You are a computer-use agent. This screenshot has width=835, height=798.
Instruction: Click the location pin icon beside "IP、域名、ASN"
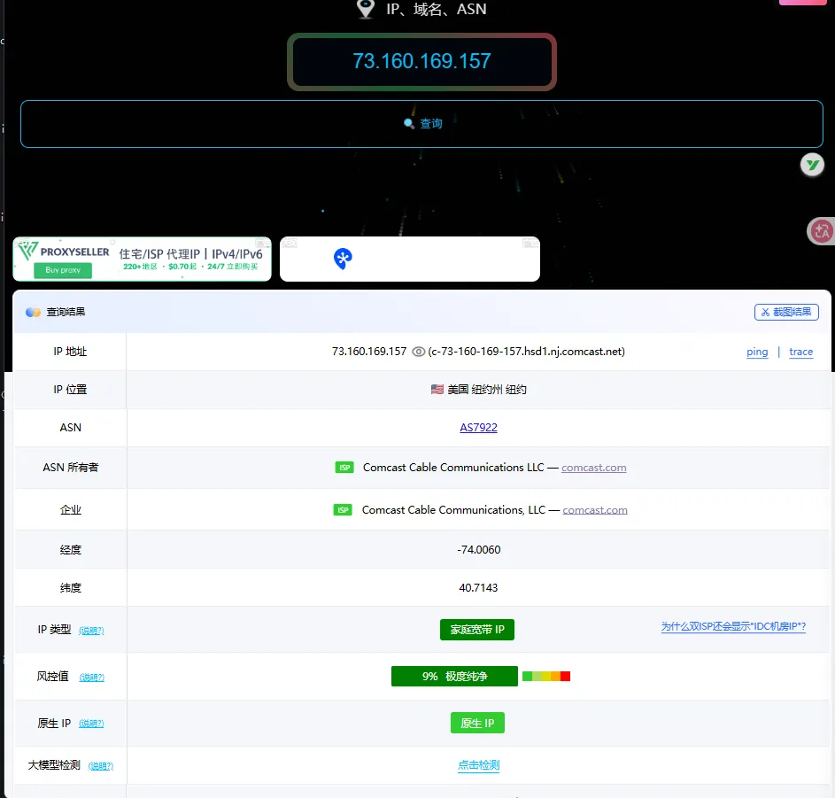point(366,9)
